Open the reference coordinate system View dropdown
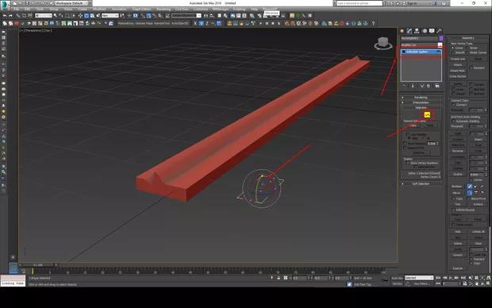 [x=110, y=15]
